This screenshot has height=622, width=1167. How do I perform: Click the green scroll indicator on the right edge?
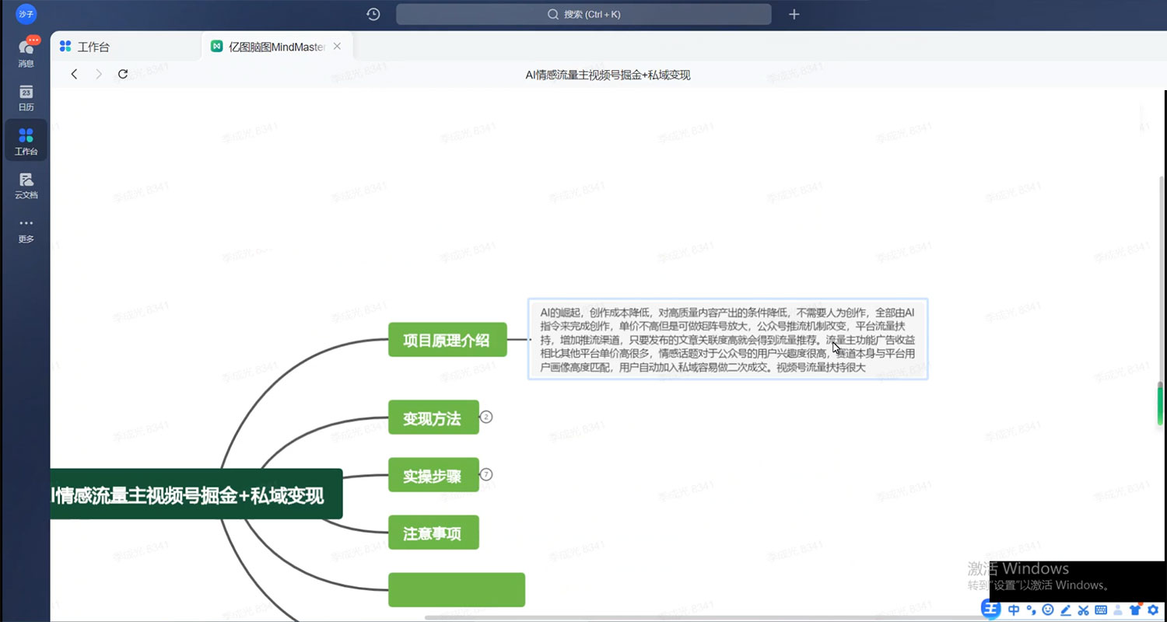[1160, 404]
